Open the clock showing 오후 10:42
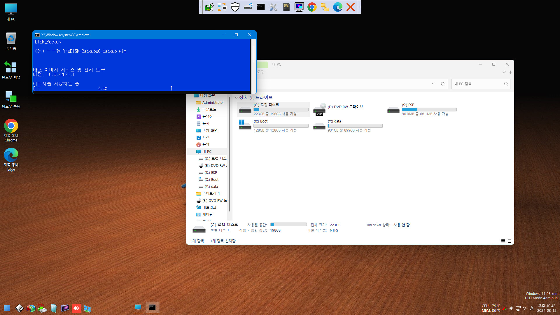The width and height of the screenshot is (560, 315). click(x=547, y=308)
